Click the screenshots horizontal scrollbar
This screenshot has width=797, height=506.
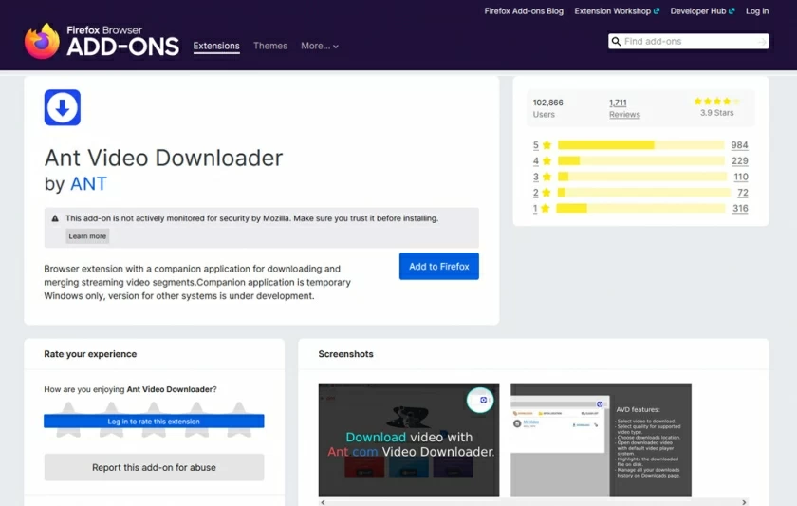coord(533,502)
